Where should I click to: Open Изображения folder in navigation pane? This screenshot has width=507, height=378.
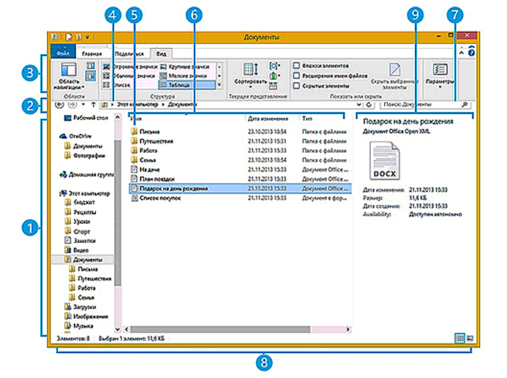coord(86,317)
